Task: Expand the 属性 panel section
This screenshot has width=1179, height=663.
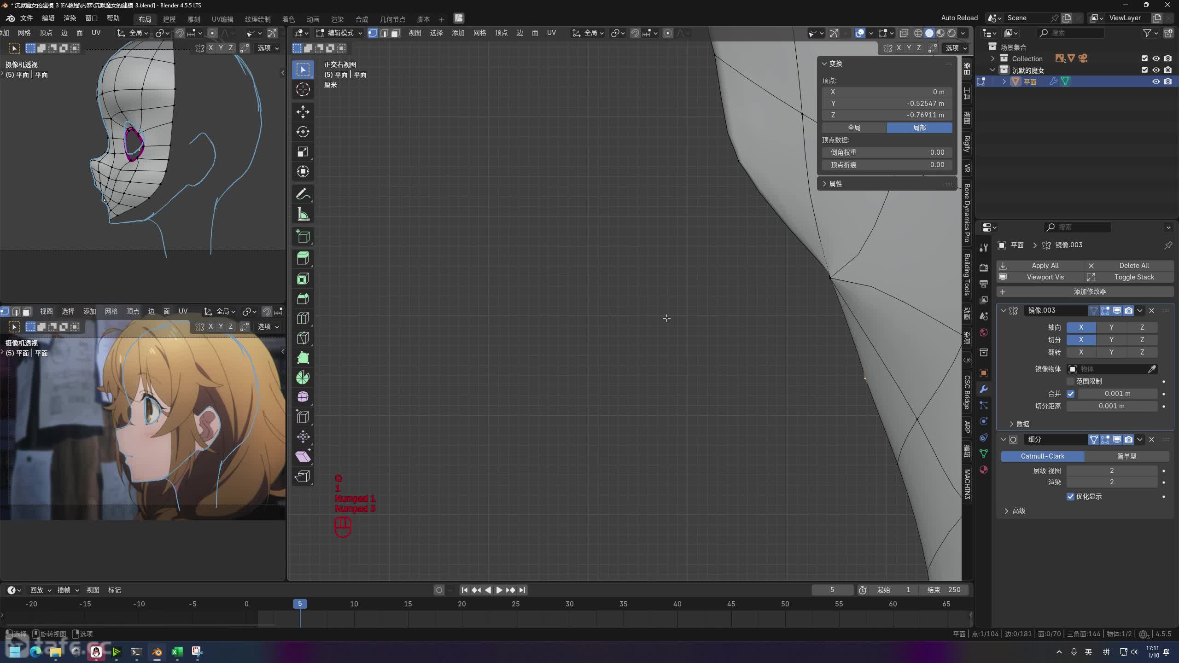Action: coord(835,184)
